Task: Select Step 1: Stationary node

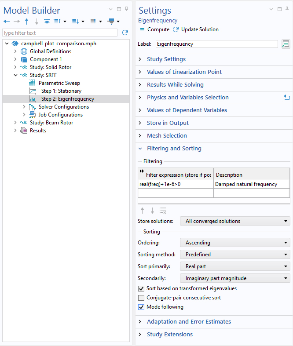Action: [x=61, y=91]
